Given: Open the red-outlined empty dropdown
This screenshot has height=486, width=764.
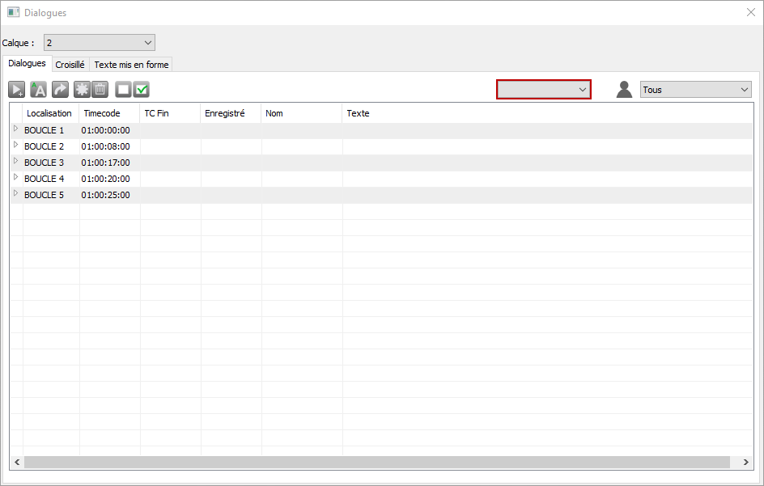Looking at the screenshot, I should (x=543, y=90).
